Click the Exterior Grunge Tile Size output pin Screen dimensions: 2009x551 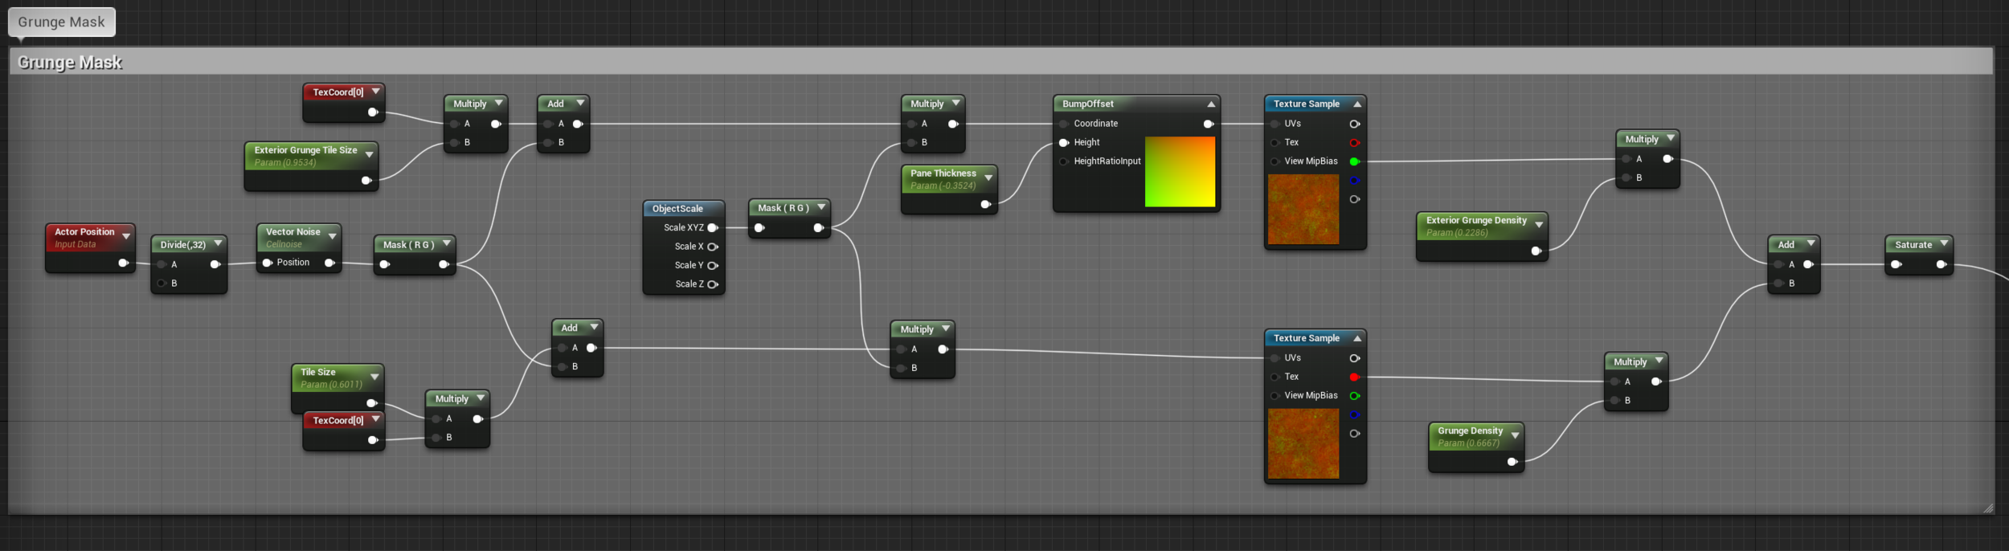(x=366, y=181)
